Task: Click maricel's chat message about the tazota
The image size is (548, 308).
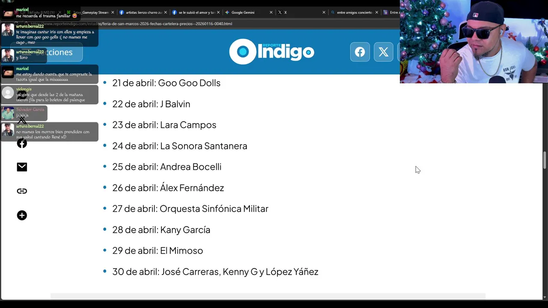Action: (50, 74)
